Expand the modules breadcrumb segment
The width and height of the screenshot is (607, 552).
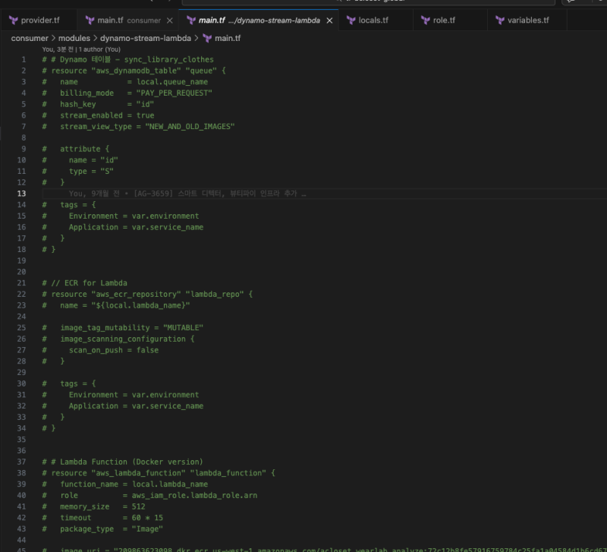74,37
